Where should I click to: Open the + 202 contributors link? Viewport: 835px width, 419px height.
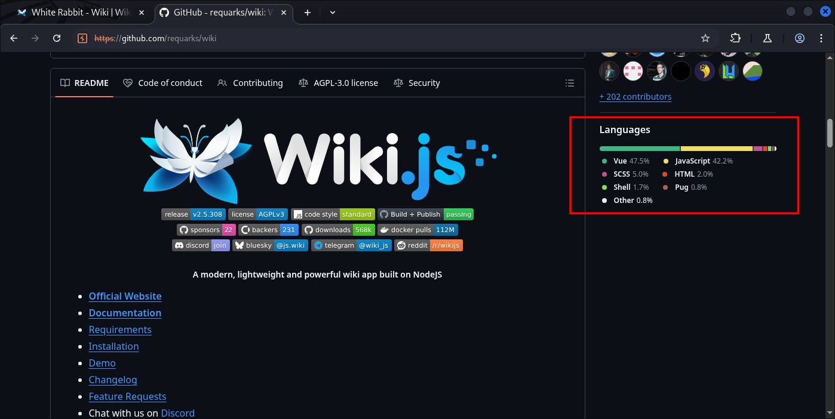[635, 97]
